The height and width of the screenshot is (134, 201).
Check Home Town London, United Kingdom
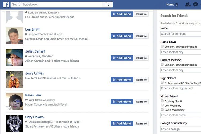point(162,46)
